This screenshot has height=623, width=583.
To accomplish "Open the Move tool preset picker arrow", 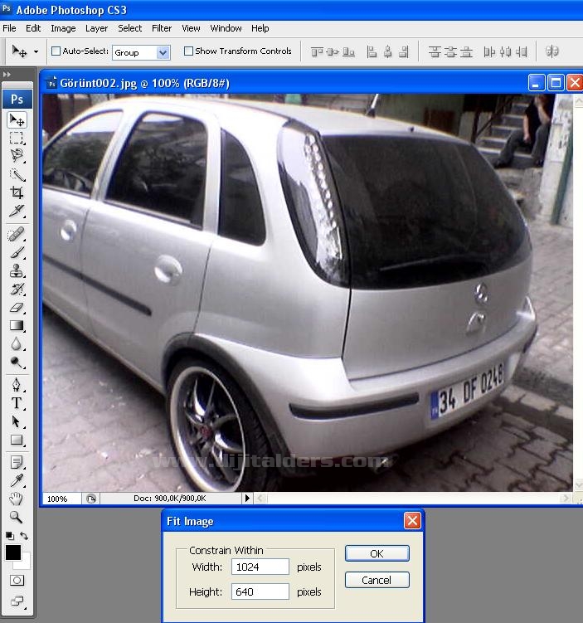I will (36, 51).
